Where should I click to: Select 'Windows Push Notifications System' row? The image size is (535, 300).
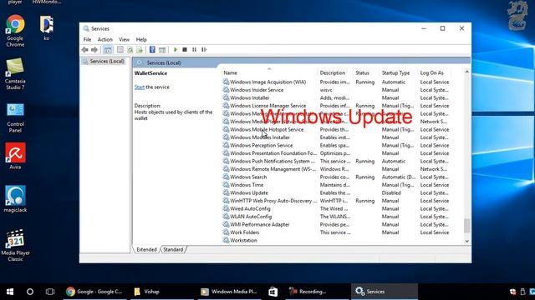336,161
